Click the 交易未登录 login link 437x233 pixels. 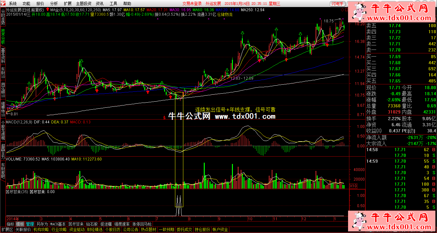(192, 4)
